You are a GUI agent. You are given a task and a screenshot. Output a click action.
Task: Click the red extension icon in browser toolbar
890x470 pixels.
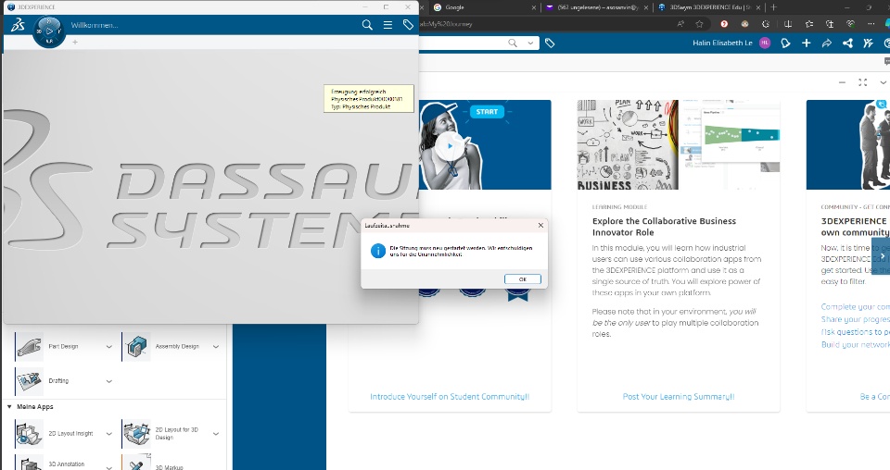pos(724,24)
